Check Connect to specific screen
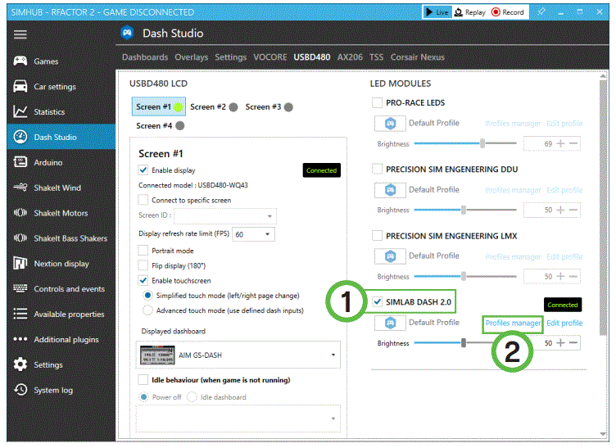This screenshot has width=616, height=448. click(143, 200)
